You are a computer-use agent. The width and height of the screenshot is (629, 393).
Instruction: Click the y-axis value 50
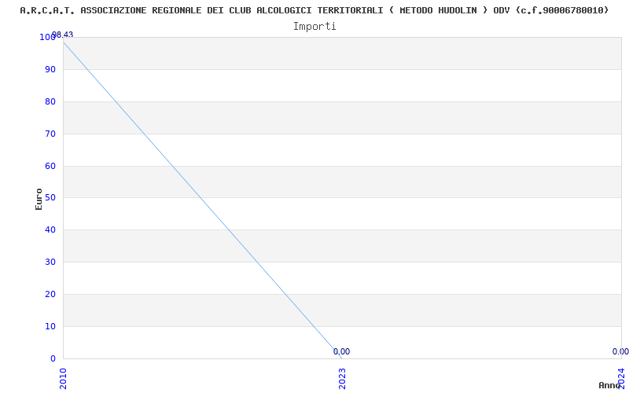[x=50, y=198]
